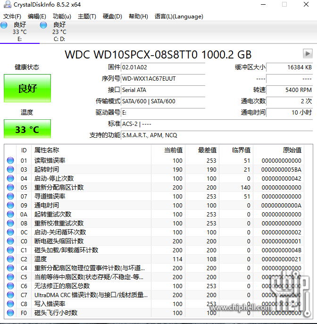Select the C: D: drive status orb

click(x=43, y=25)
